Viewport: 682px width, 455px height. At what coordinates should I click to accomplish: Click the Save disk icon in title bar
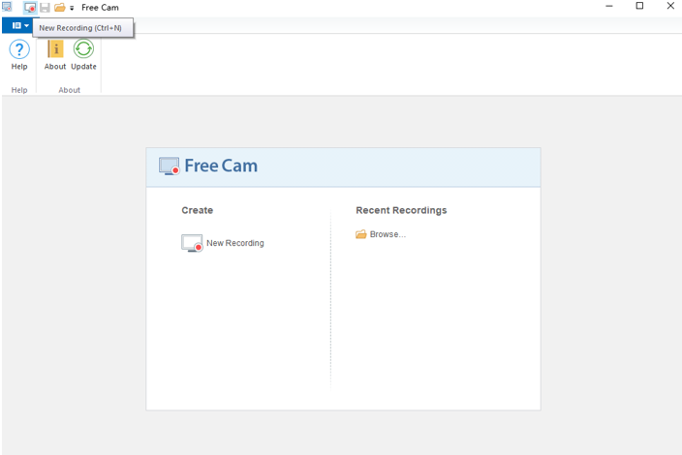pos(45,8)
